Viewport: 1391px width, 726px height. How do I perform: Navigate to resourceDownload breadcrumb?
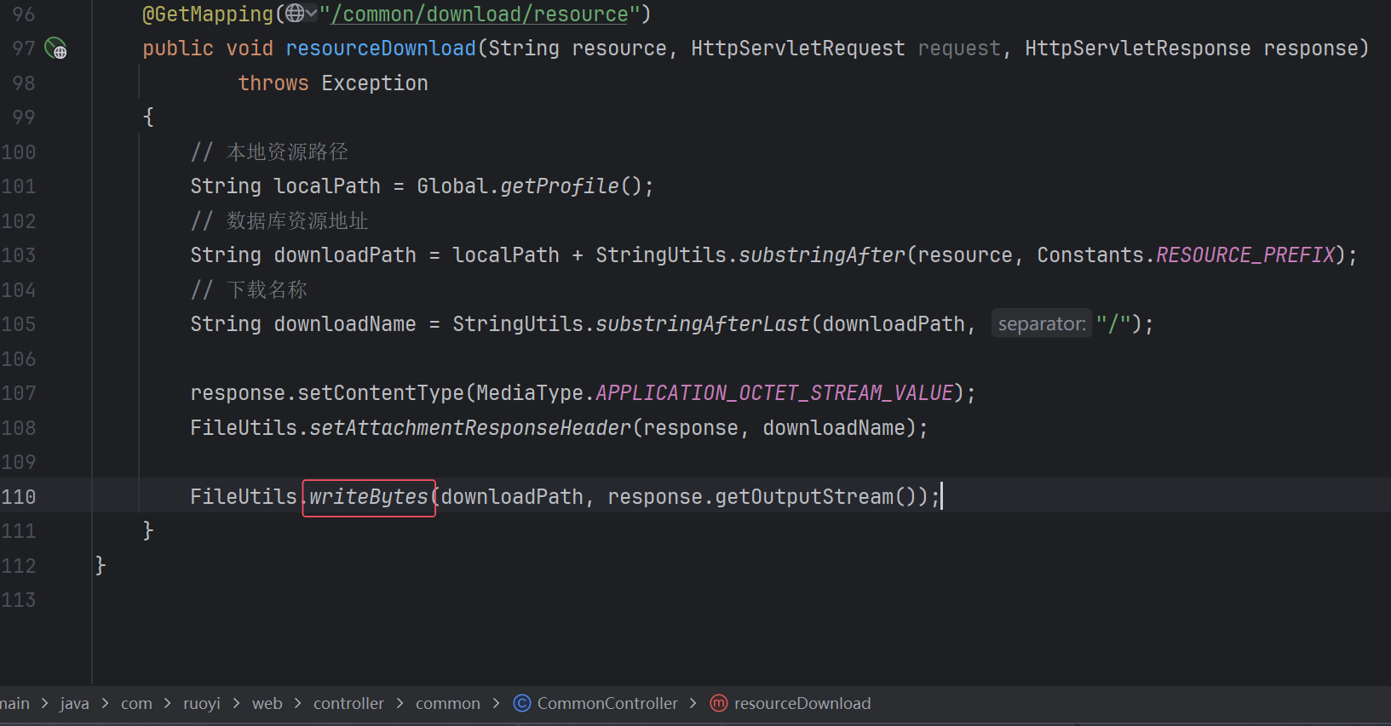pos(802,703)
